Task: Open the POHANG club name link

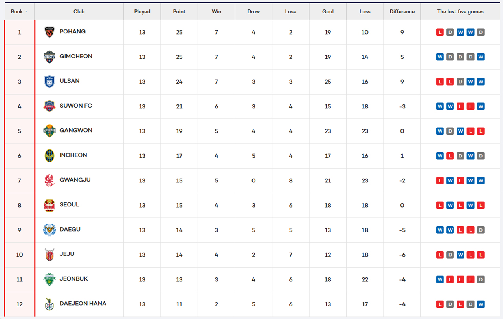Action: [x=73, y=31]
